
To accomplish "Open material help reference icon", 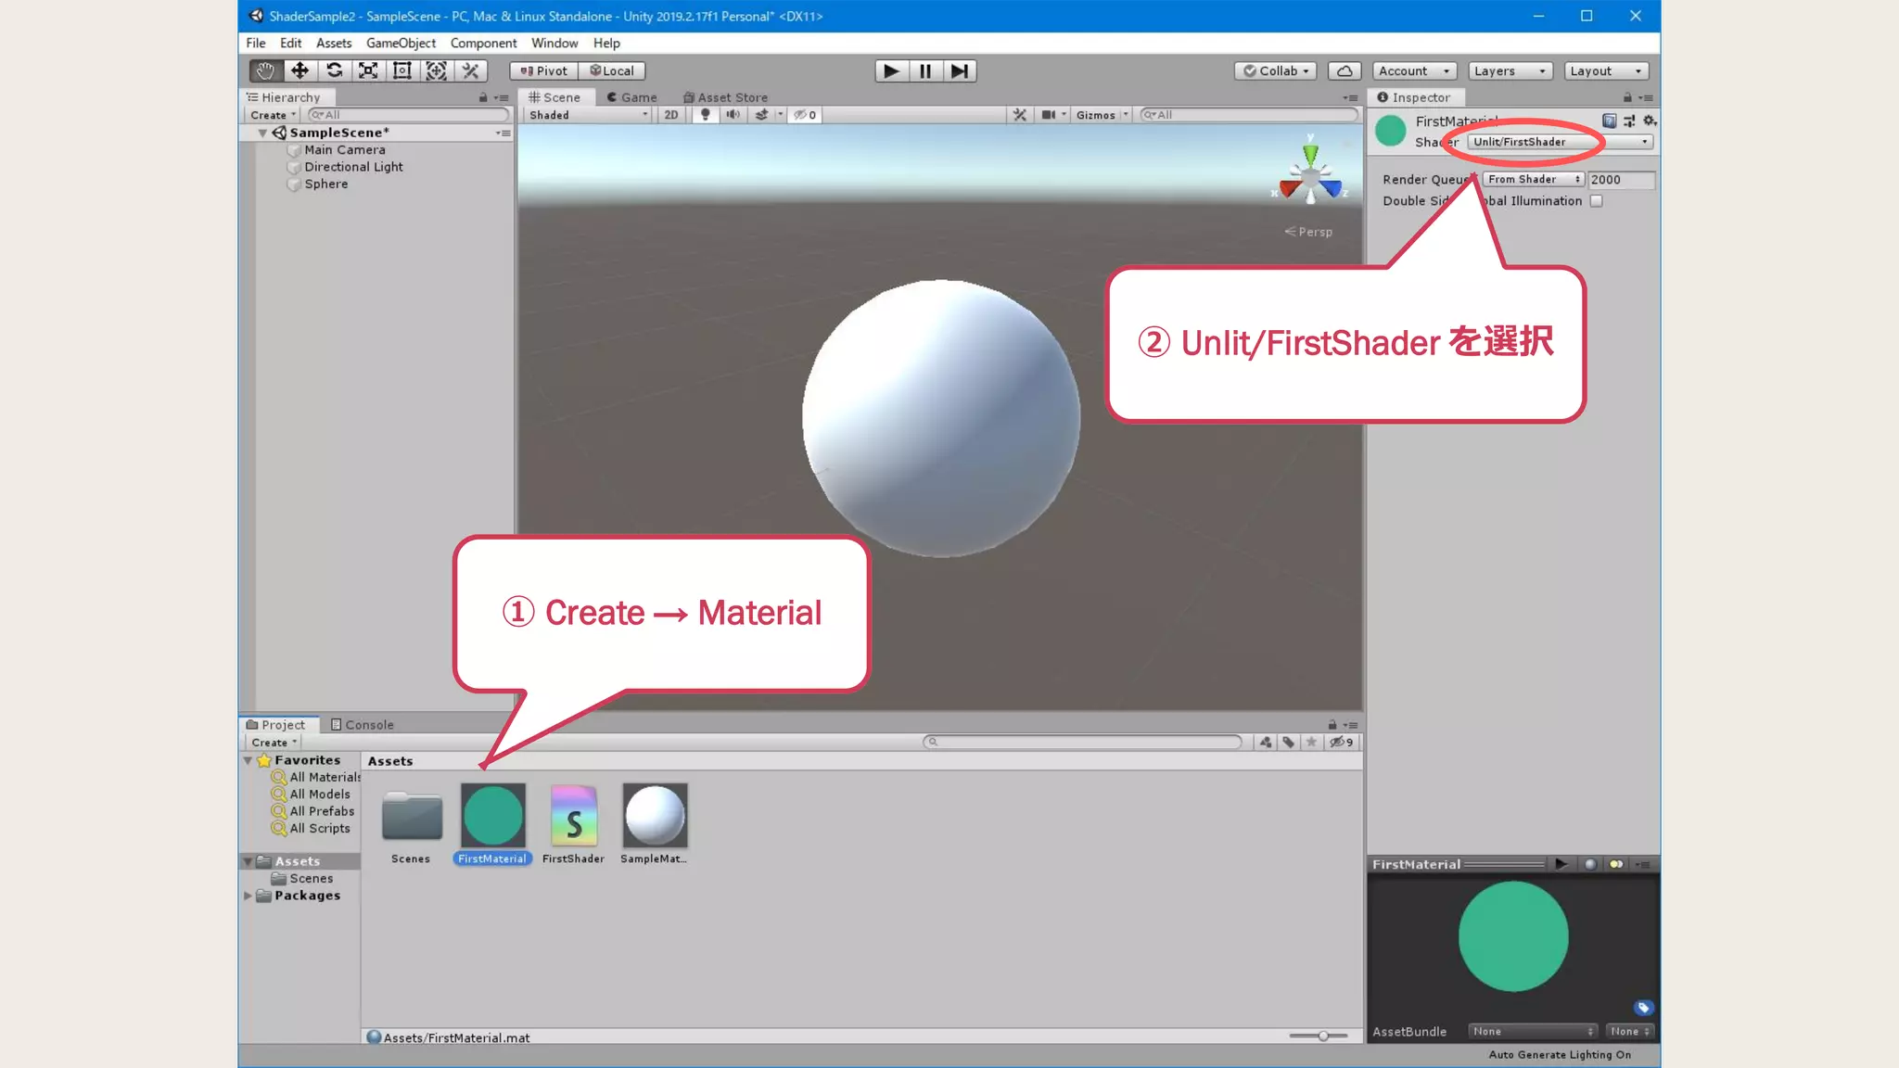I will tap(1609, 121).
